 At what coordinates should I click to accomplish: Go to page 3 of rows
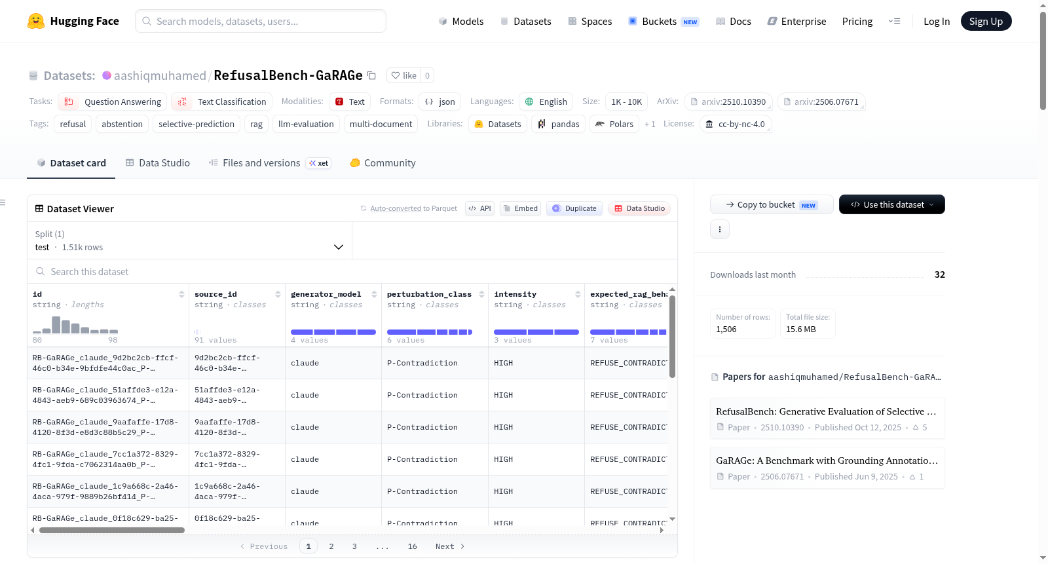point(354,546)
